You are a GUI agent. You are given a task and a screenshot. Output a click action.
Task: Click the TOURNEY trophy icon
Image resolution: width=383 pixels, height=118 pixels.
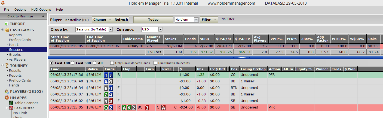pyautogui.click(x=7, y=66)
